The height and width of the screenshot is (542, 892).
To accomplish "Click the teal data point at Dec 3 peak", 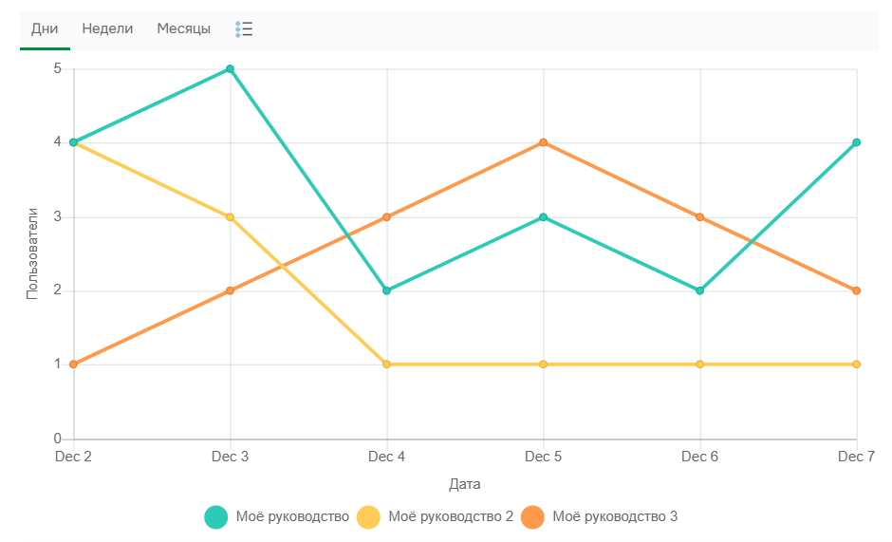I will click(230, 69).
